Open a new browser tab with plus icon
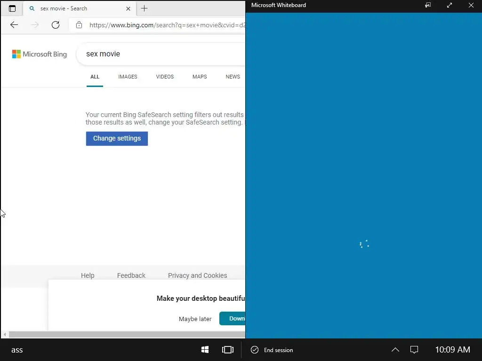Screen dimensions: 482x361 [144, 8]
